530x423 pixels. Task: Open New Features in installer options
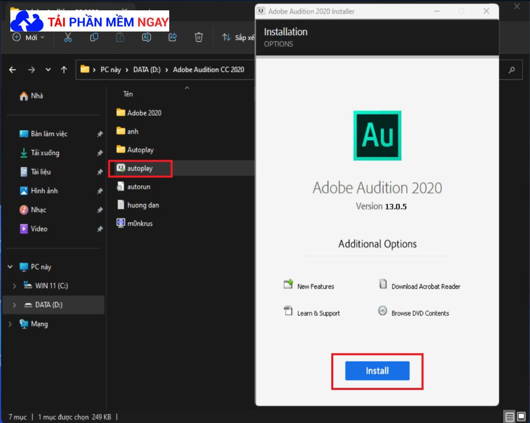(x=315, y=286)
